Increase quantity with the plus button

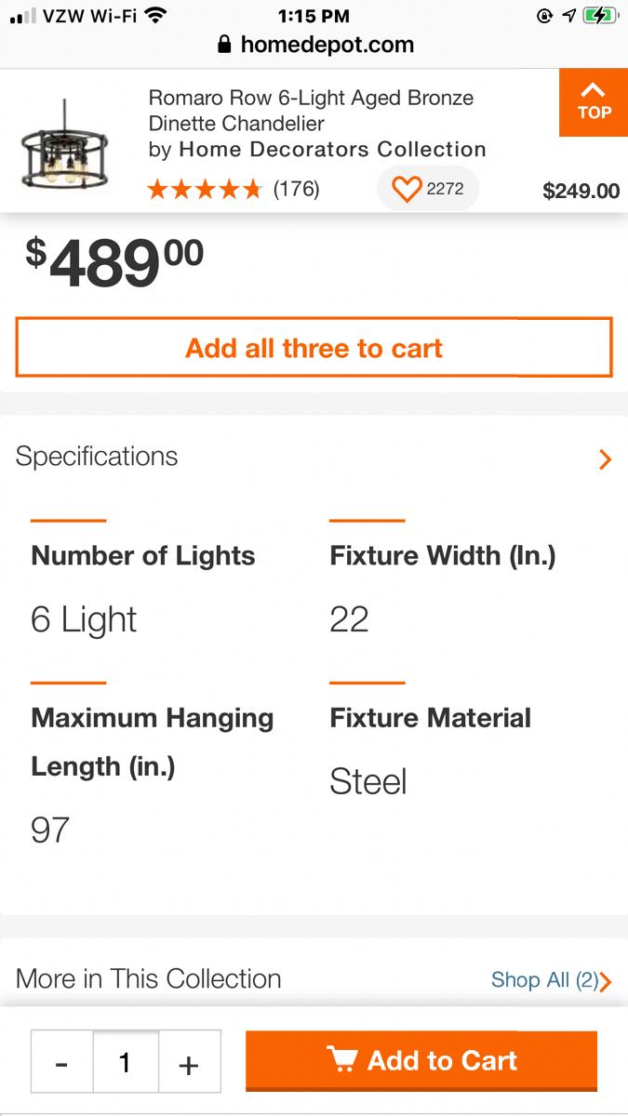click(189, 1061)
